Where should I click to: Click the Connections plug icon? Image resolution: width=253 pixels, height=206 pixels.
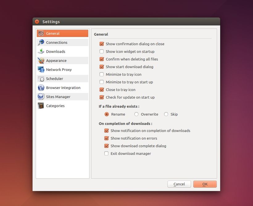[x=41, y=42]
